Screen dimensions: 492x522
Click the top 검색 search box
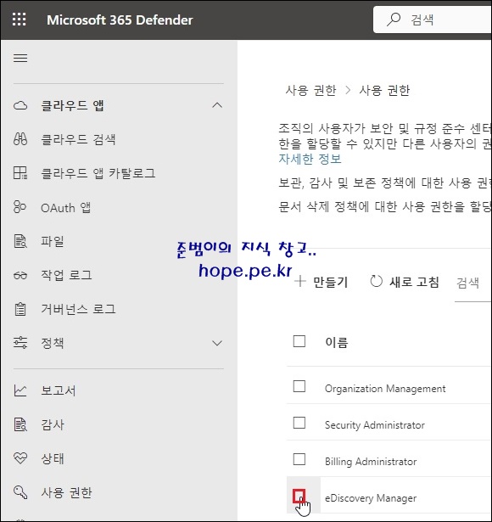(433, 20)
